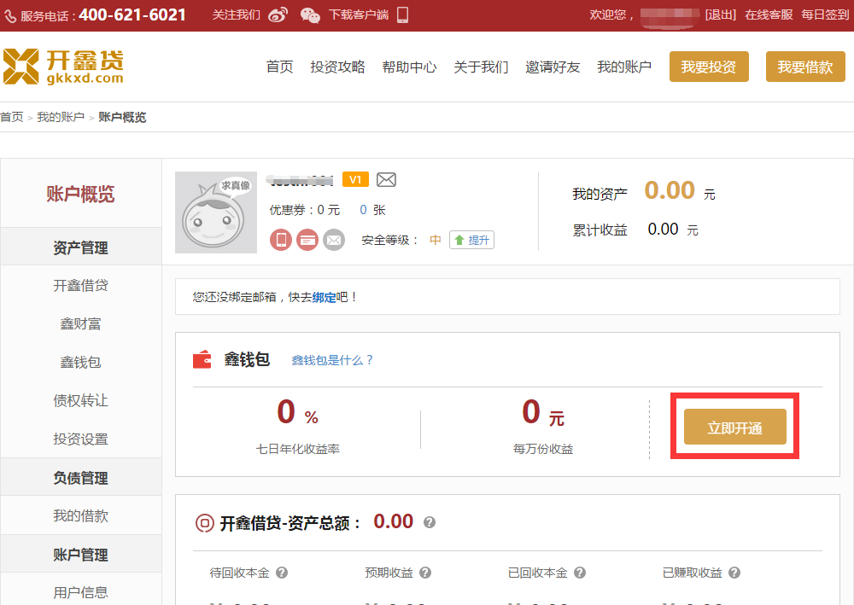Click 提升 to raise security level
The image size is (854, 605).
pyautogui.click(x=471, y=240)
